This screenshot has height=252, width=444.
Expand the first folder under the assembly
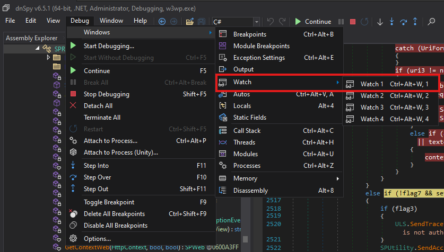click(x=48, y=58)
